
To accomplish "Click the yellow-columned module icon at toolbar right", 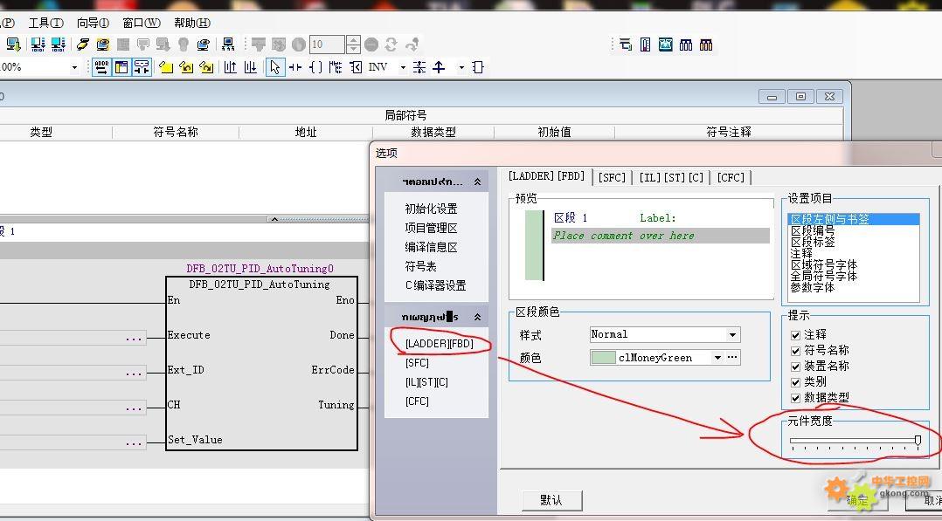I will pos(706,45).
